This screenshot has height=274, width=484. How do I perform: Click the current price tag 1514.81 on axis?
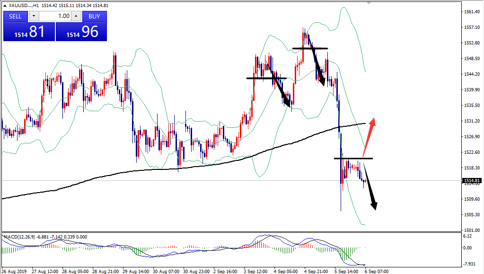(472, 181)
